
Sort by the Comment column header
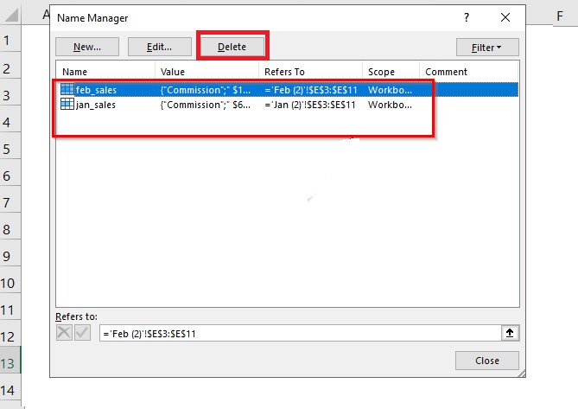coord(468,72)
